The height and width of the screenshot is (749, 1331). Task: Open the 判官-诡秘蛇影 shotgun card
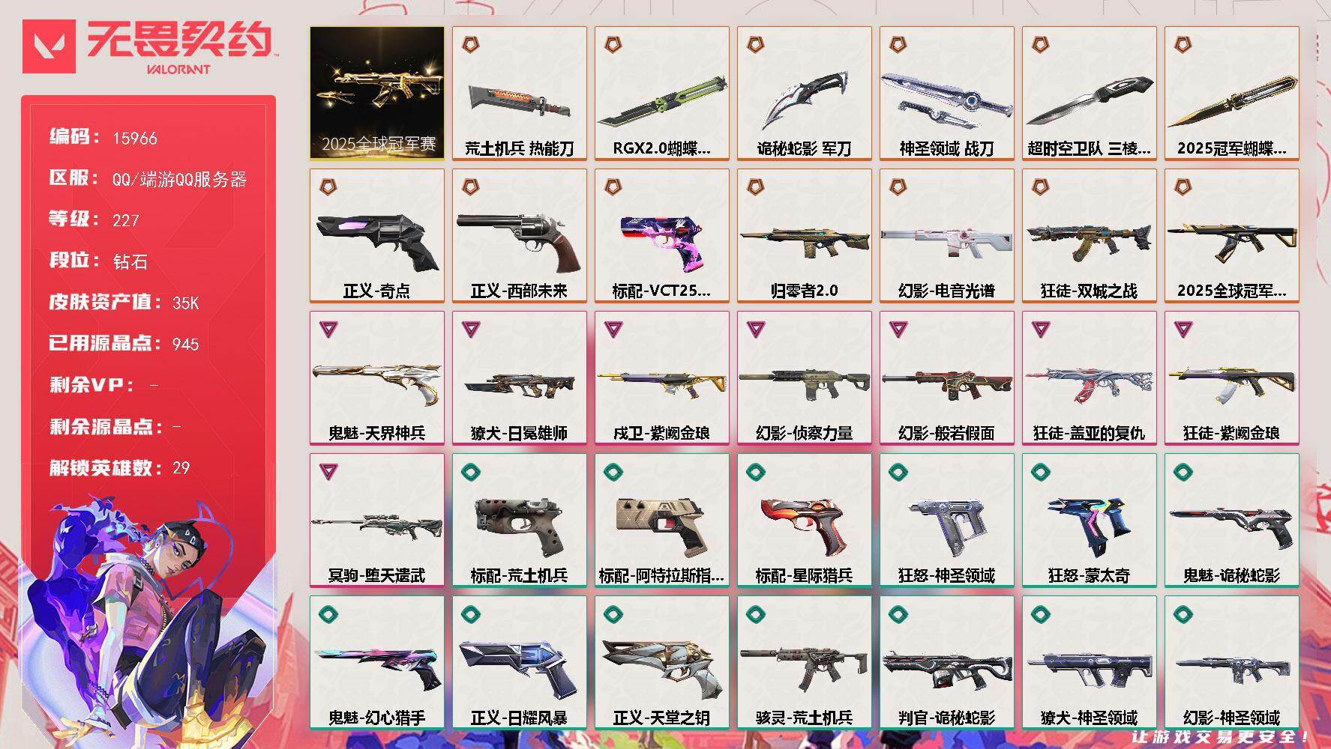pyautogui.click(x=946, y=662)
